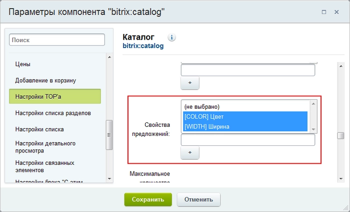Viewport: 350px width, 212px height.
Task: Click the info icon next to Каталог
Action: (x=171, y=38)
